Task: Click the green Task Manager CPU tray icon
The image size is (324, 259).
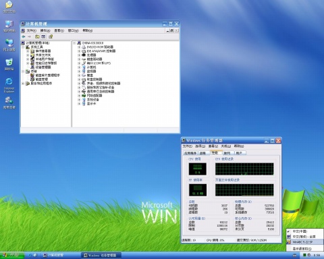Action: pyautogui.click(x=304, y=255)
